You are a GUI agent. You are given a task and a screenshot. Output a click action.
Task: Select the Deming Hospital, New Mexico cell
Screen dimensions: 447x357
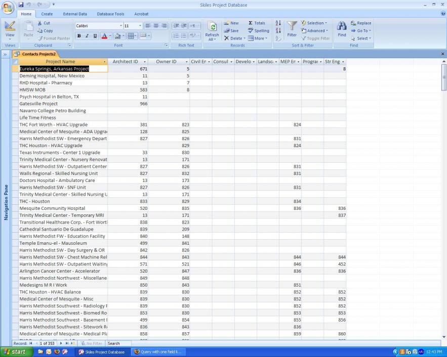[x=63, y=76]
